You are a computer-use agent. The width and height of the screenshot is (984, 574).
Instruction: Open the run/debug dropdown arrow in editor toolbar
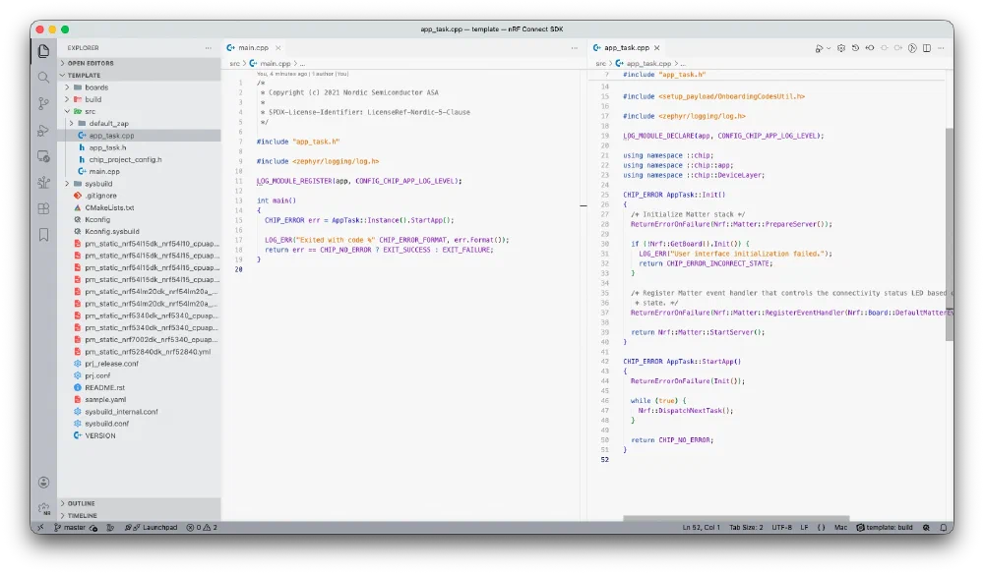829,47
